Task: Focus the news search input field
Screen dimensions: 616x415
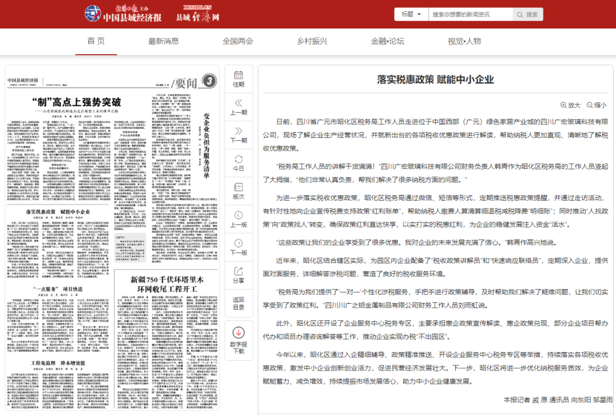Action: [x=470, y=14]
